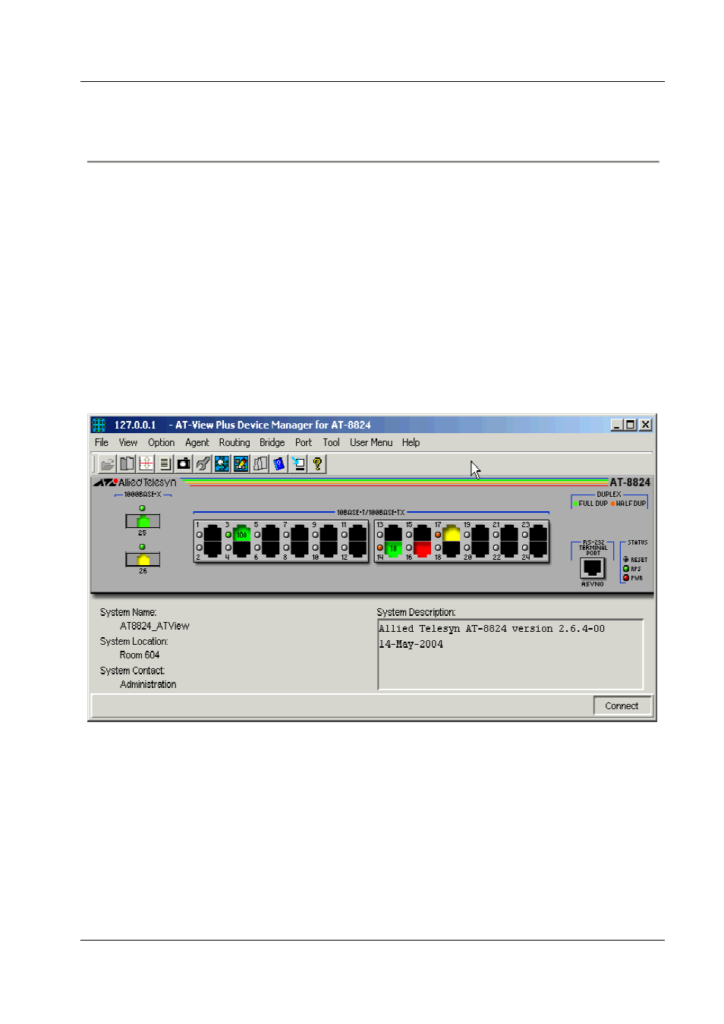The height and width of the screenshot is (1024, 724).
Task: Select switch port 12
Action: point(357,548)
